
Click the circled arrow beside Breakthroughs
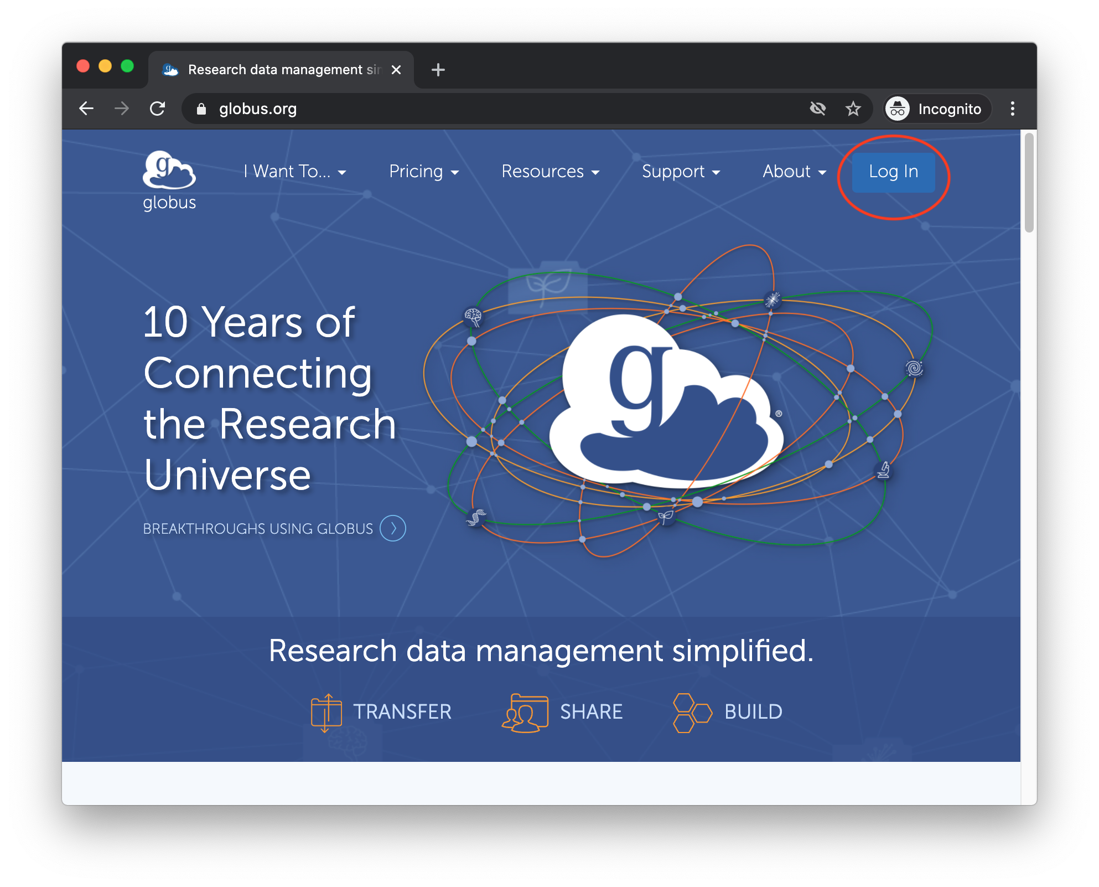coord(393,528)
